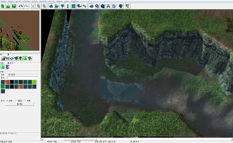Pick the lime green water swatch
The image size is (233, 143).
34,82
